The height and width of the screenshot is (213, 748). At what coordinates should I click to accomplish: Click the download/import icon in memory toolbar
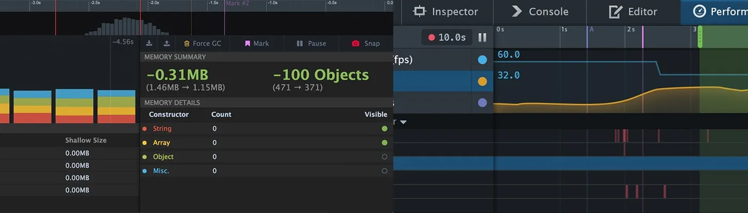(x=149, y=44)
